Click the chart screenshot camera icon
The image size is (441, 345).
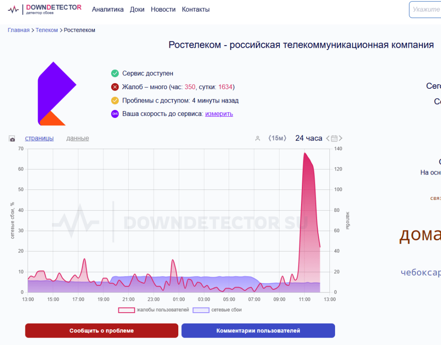point(12,139)
